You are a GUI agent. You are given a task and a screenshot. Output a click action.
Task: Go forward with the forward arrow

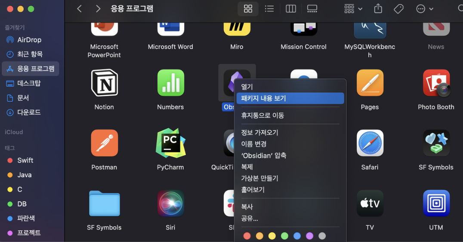[98, 9]
